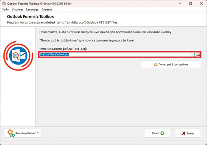Open the Справка menu
Viewport: 207px width, 145px height.
pos(47,10)
